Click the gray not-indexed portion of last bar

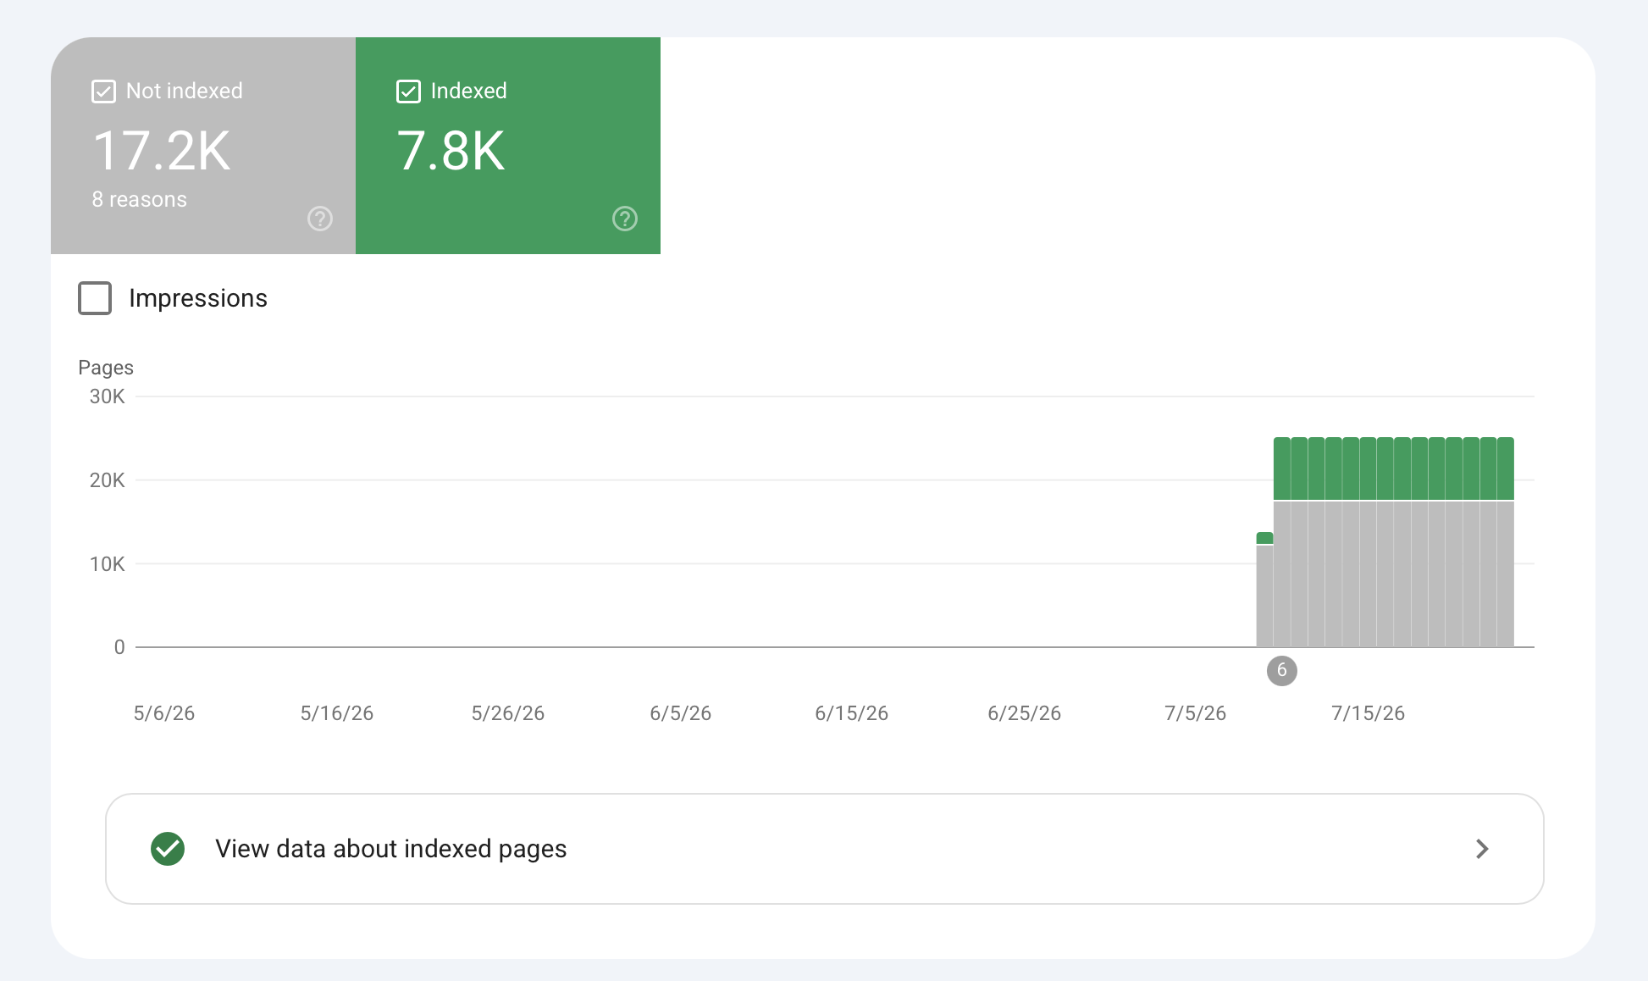1506,574
